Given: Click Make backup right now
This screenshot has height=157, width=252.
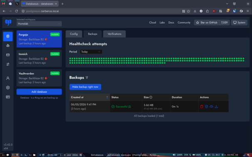Looking at the screenshot, I should coord(85,87).
